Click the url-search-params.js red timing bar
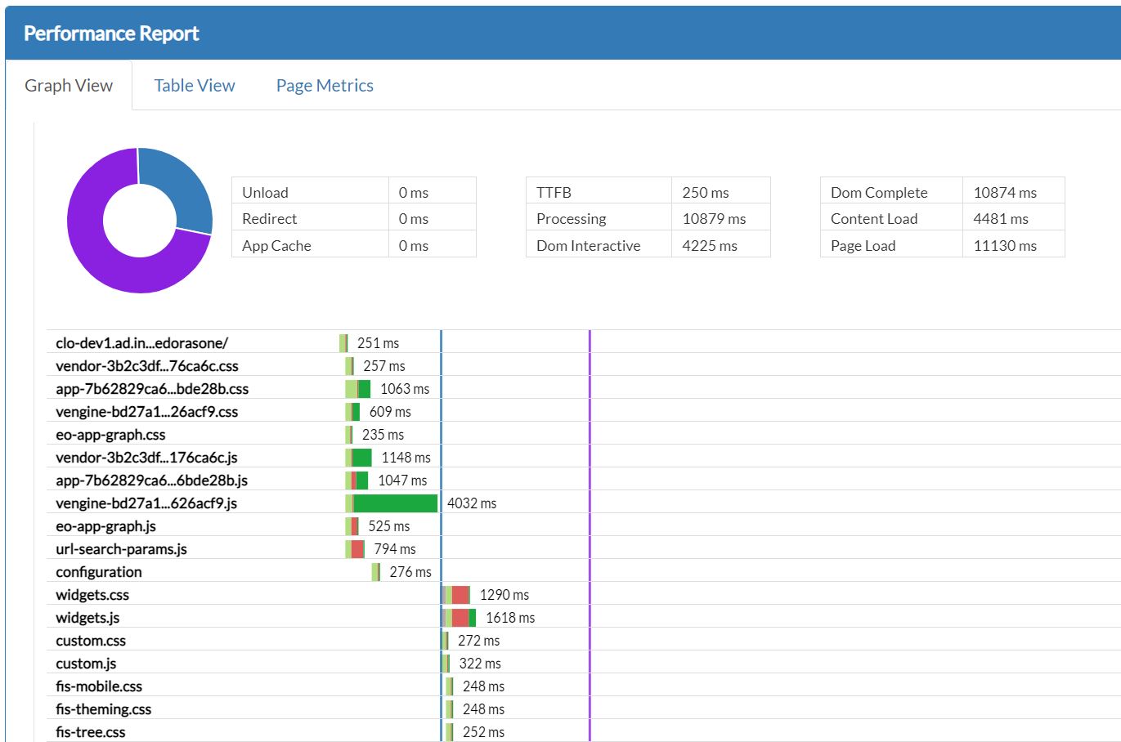This screenshot has width=1121, height=742. click(357, 549)
